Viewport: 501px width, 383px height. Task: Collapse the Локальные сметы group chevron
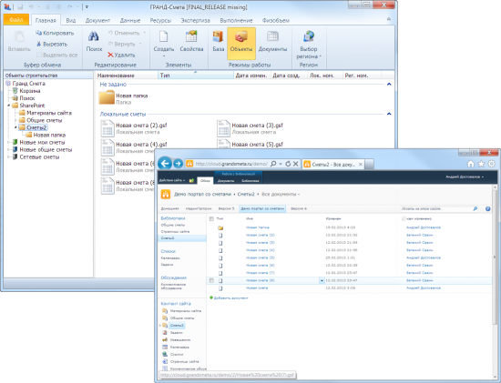point(389,114)
